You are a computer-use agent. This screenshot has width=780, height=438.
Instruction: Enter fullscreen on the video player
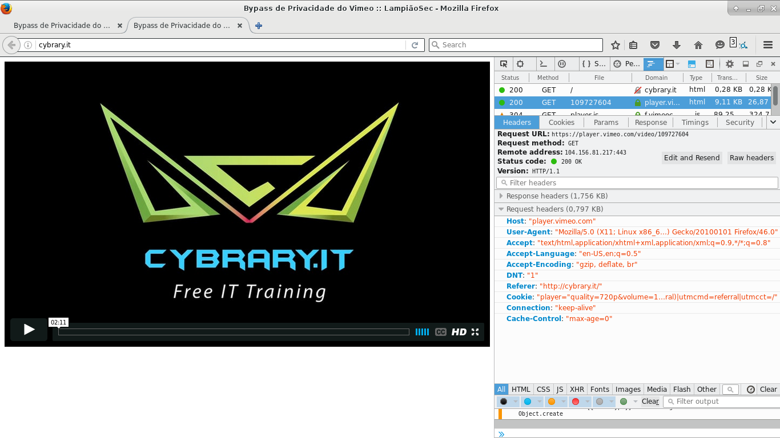pos(475,332)
